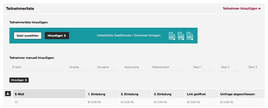
Task: Download the XLSX template file
Action: click(x=181, y=36)
